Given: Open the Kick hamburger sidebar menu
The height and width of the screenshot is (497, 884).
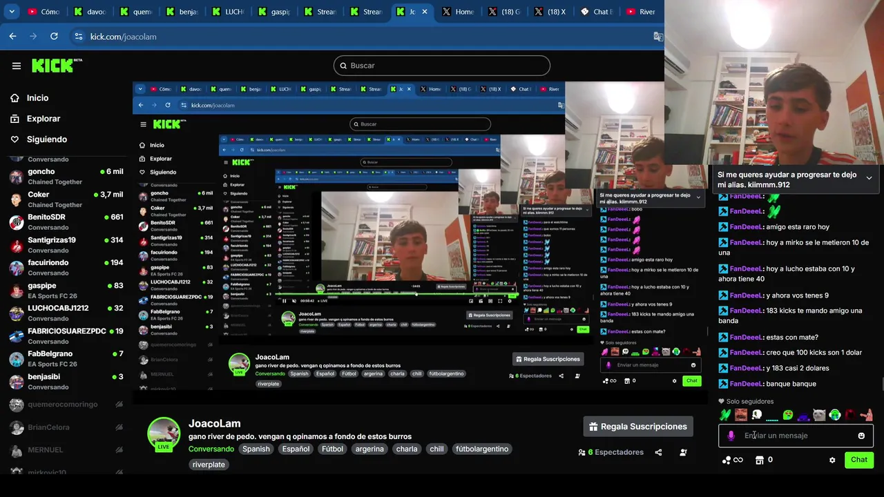Looking at the screenshot, I should point(17,66).
